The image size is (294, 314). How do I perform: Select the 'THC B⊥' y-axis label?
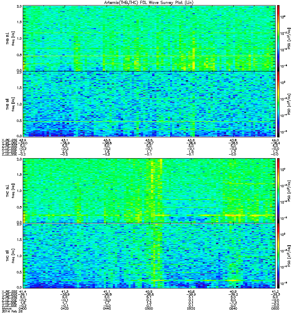click(x=7, y=190)
